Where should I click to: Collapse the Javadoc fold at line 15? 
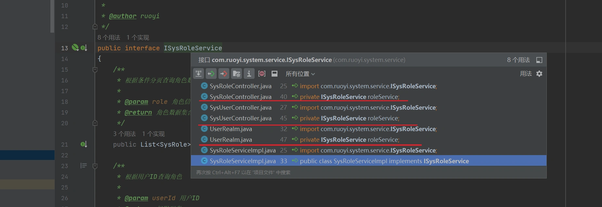[x=95, y=70]
